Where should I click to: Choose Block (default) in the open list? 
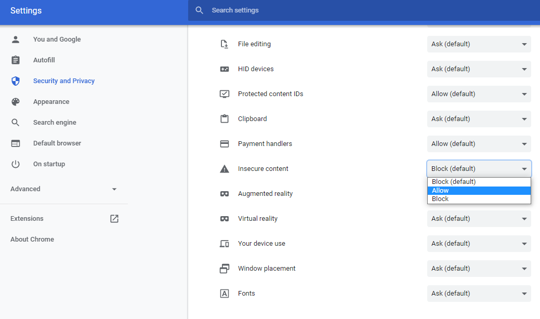479,182
